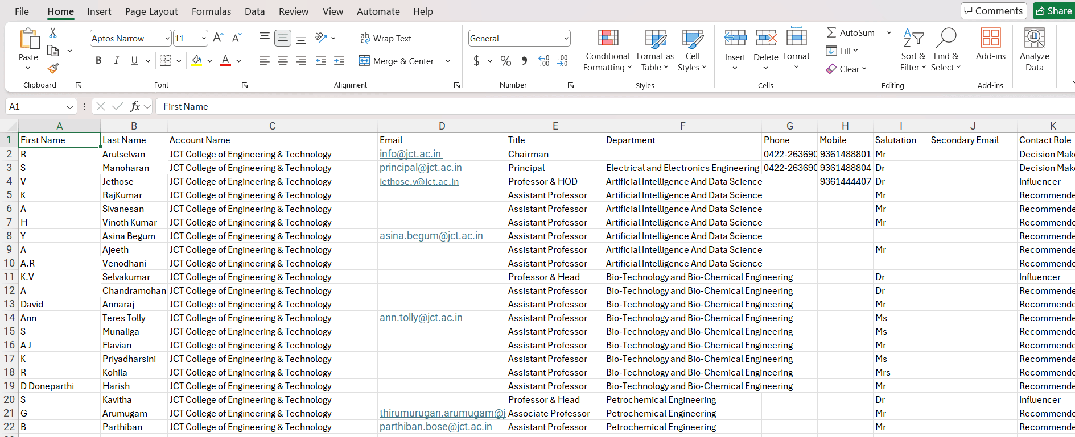Switch to the Review tab
The width and height of the screenshot is (1075, 437).
tap(294, 11)
